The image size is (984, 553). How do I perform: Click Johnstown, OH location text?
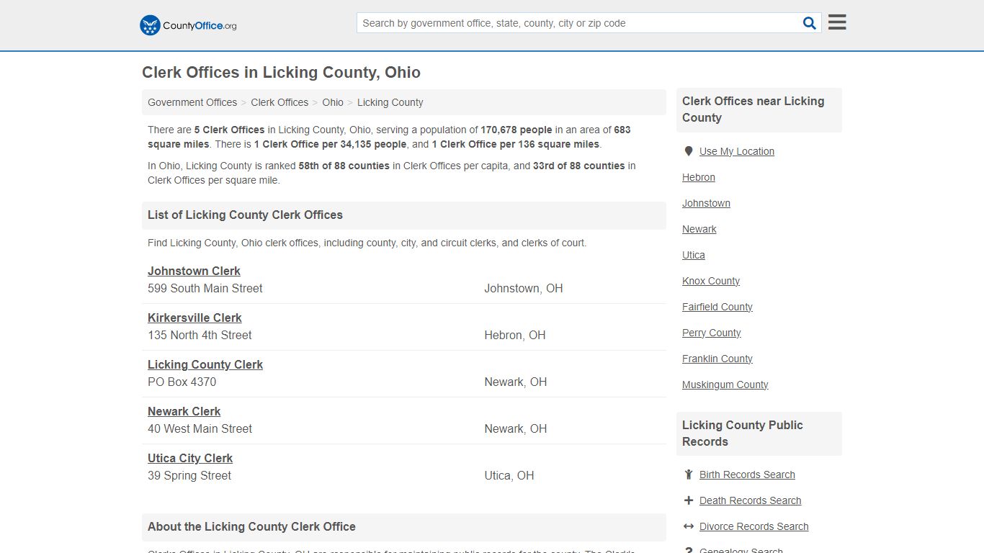pos(524,288)
